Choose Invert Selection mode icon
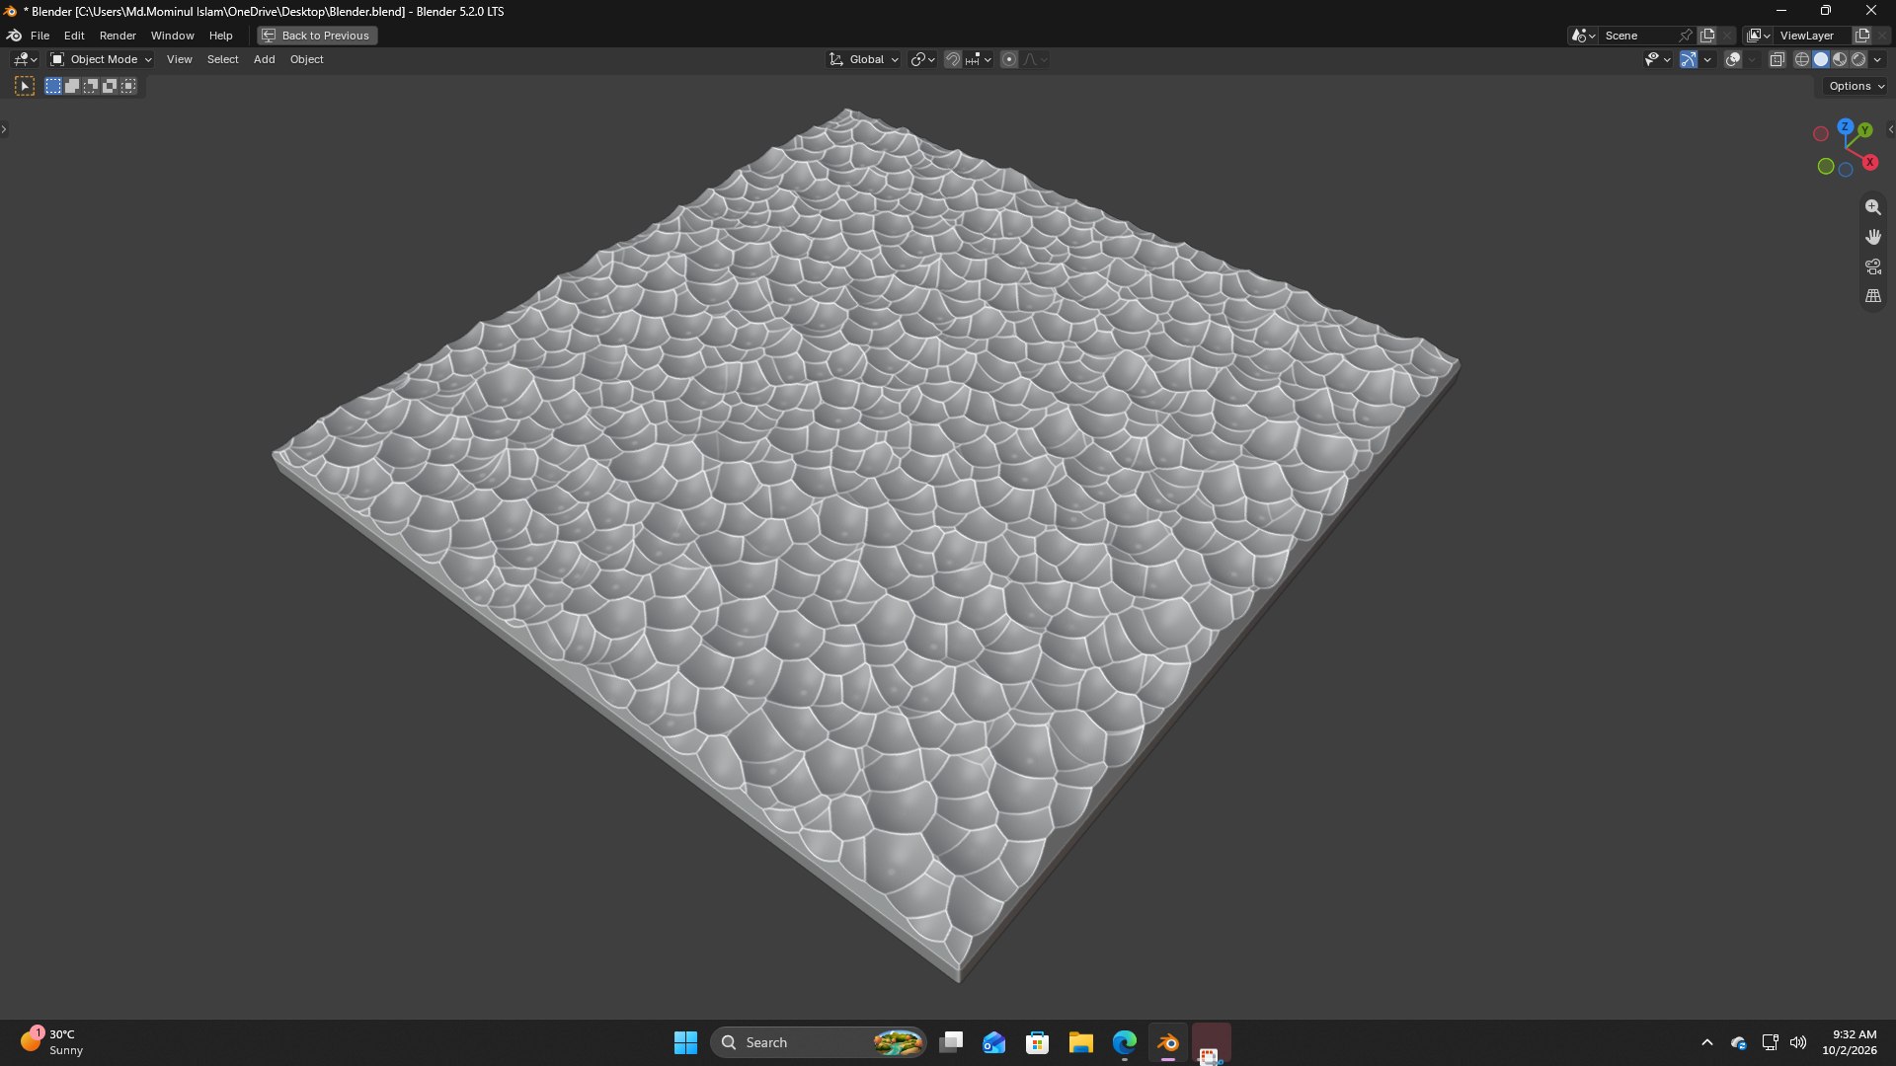The height and width of the screenshot is (1066, 1896). coord(110,87)
